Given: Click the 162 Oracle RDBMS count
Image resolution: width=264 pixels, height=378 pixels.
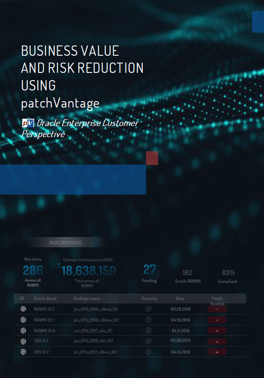Looking at the screenshot, I should (x=188, y=273).
